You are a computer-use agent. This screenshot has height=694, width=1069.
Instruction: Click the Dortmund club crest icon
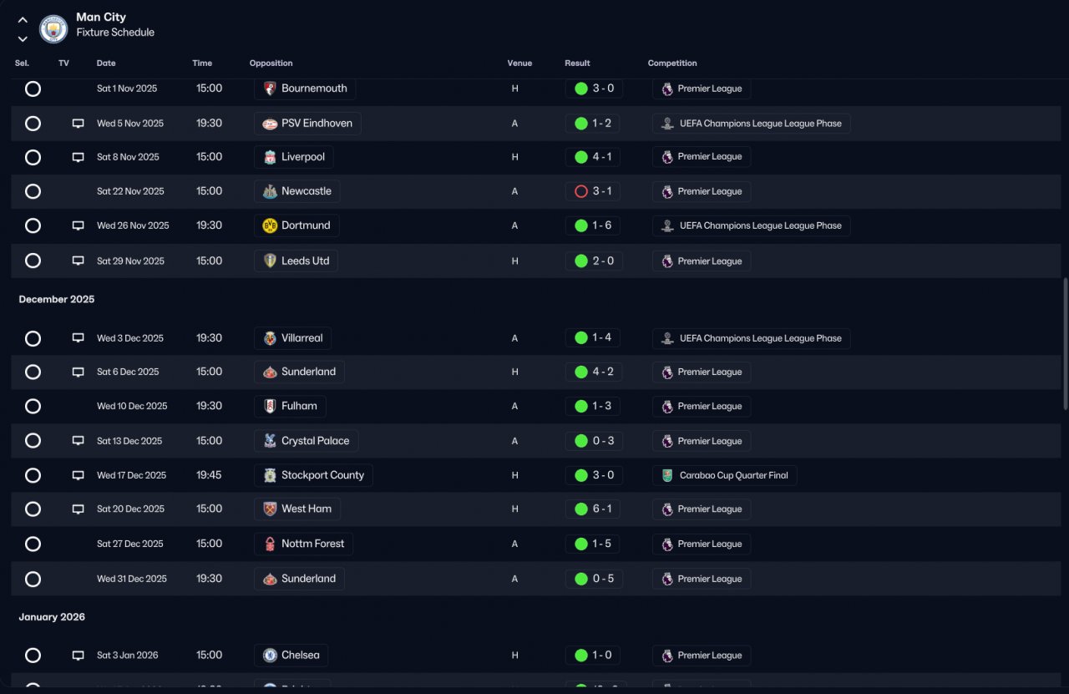click(270, 225)
